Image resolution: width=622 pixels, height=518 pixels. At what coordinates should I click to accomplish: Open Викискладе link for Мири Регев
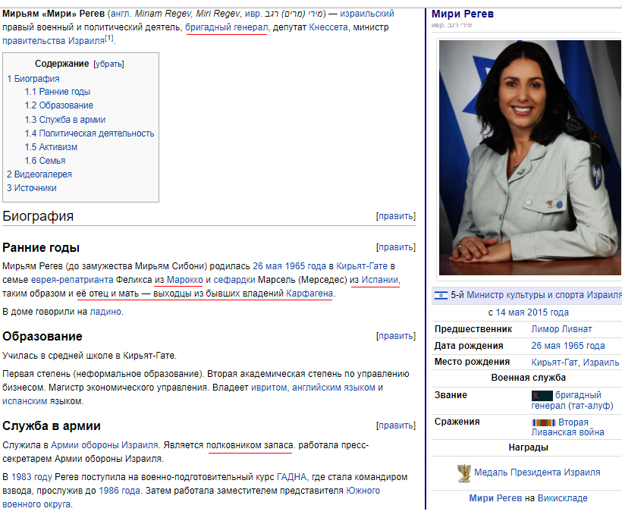point(563,498)
